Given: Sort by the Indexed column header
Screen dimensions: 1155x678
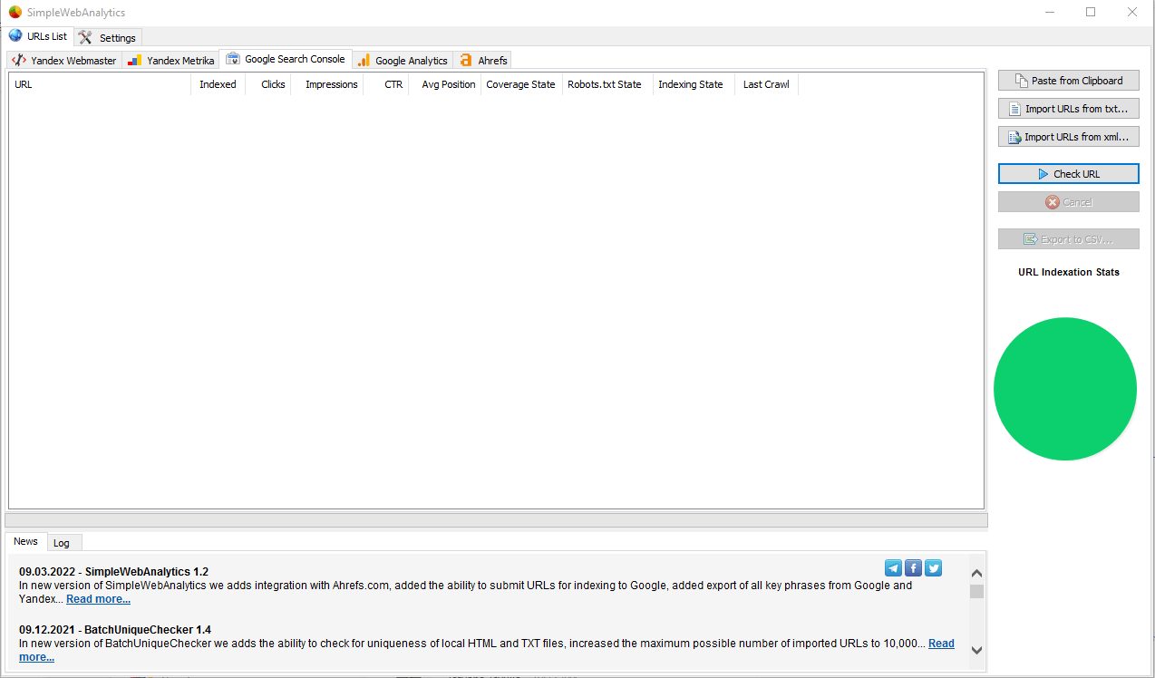Looking at the screenshot, I should coord(218,84).
